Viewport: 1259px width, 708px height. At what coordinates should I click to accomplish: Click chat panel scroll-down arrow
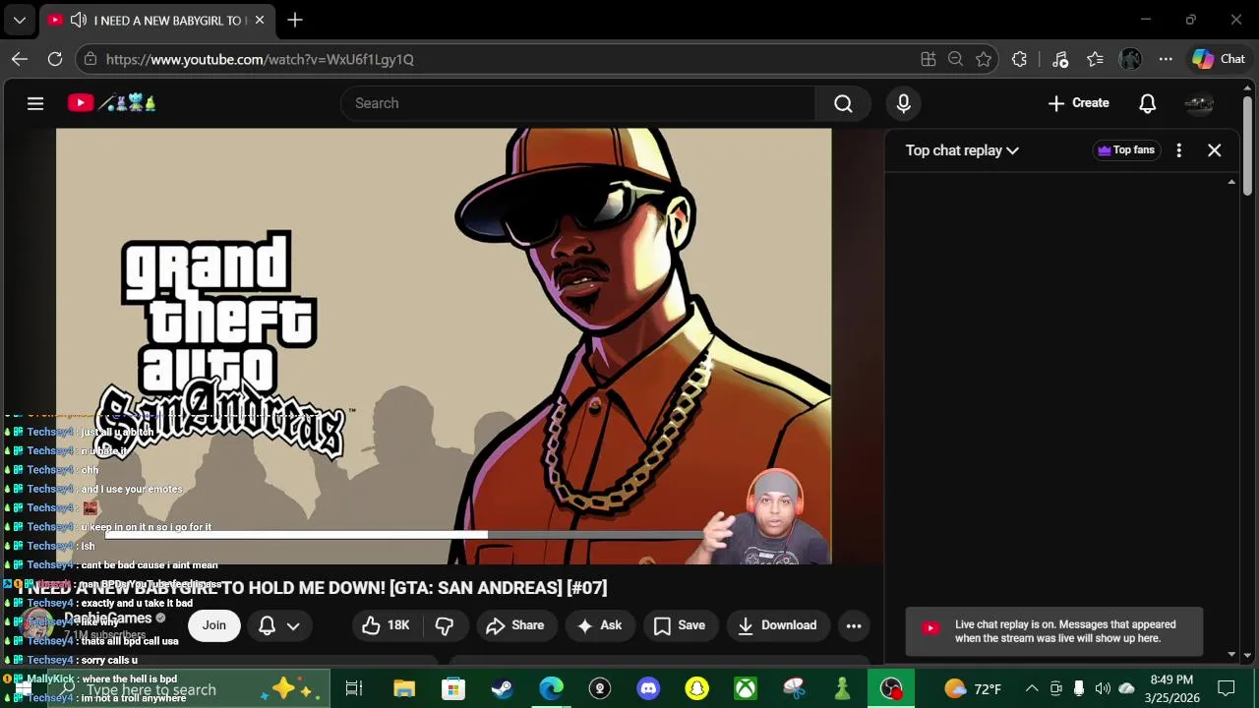point(1231,655)
